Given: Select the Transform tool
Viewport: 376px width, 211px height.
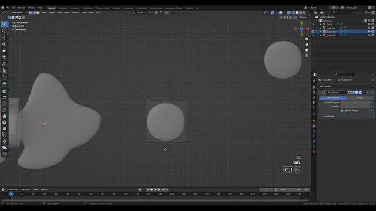Looking at the screenshot, I should [x=5, y=57].
